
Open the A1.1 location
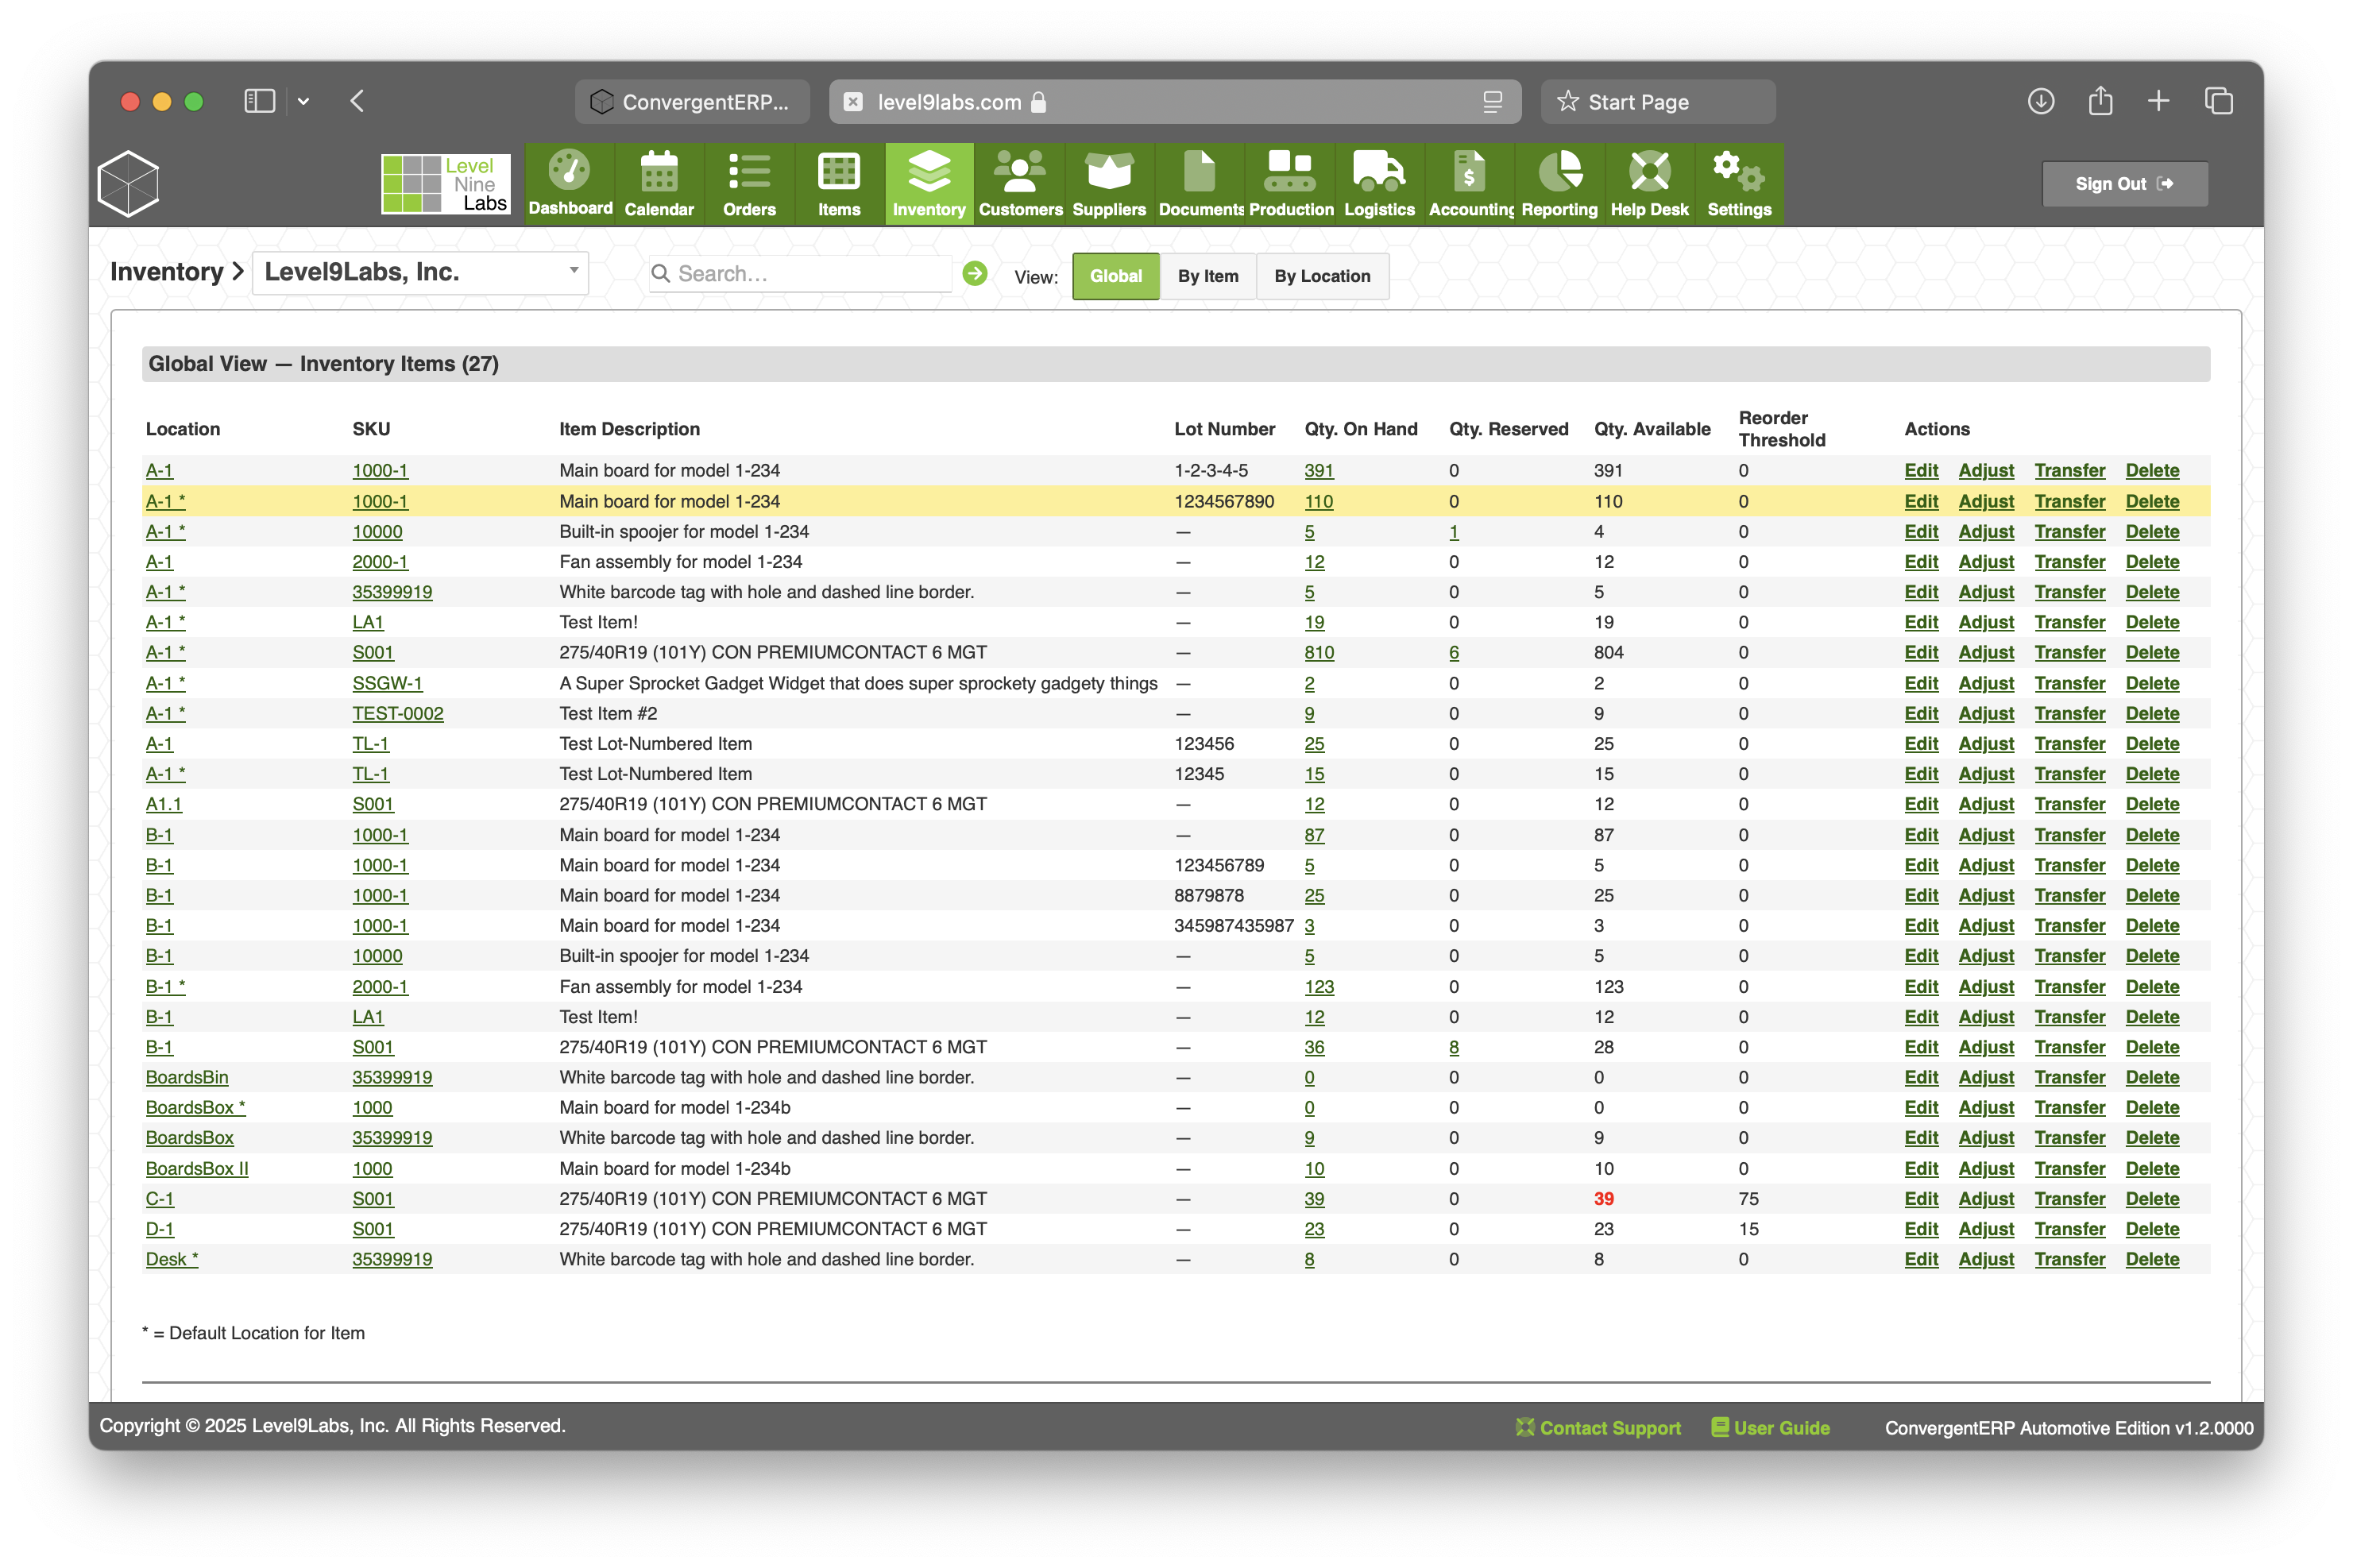tap(164, 804)
